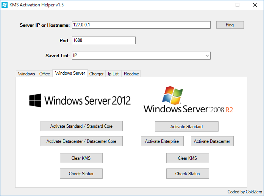Check Status under Windows Server 2008 R2

coord(187,173)
